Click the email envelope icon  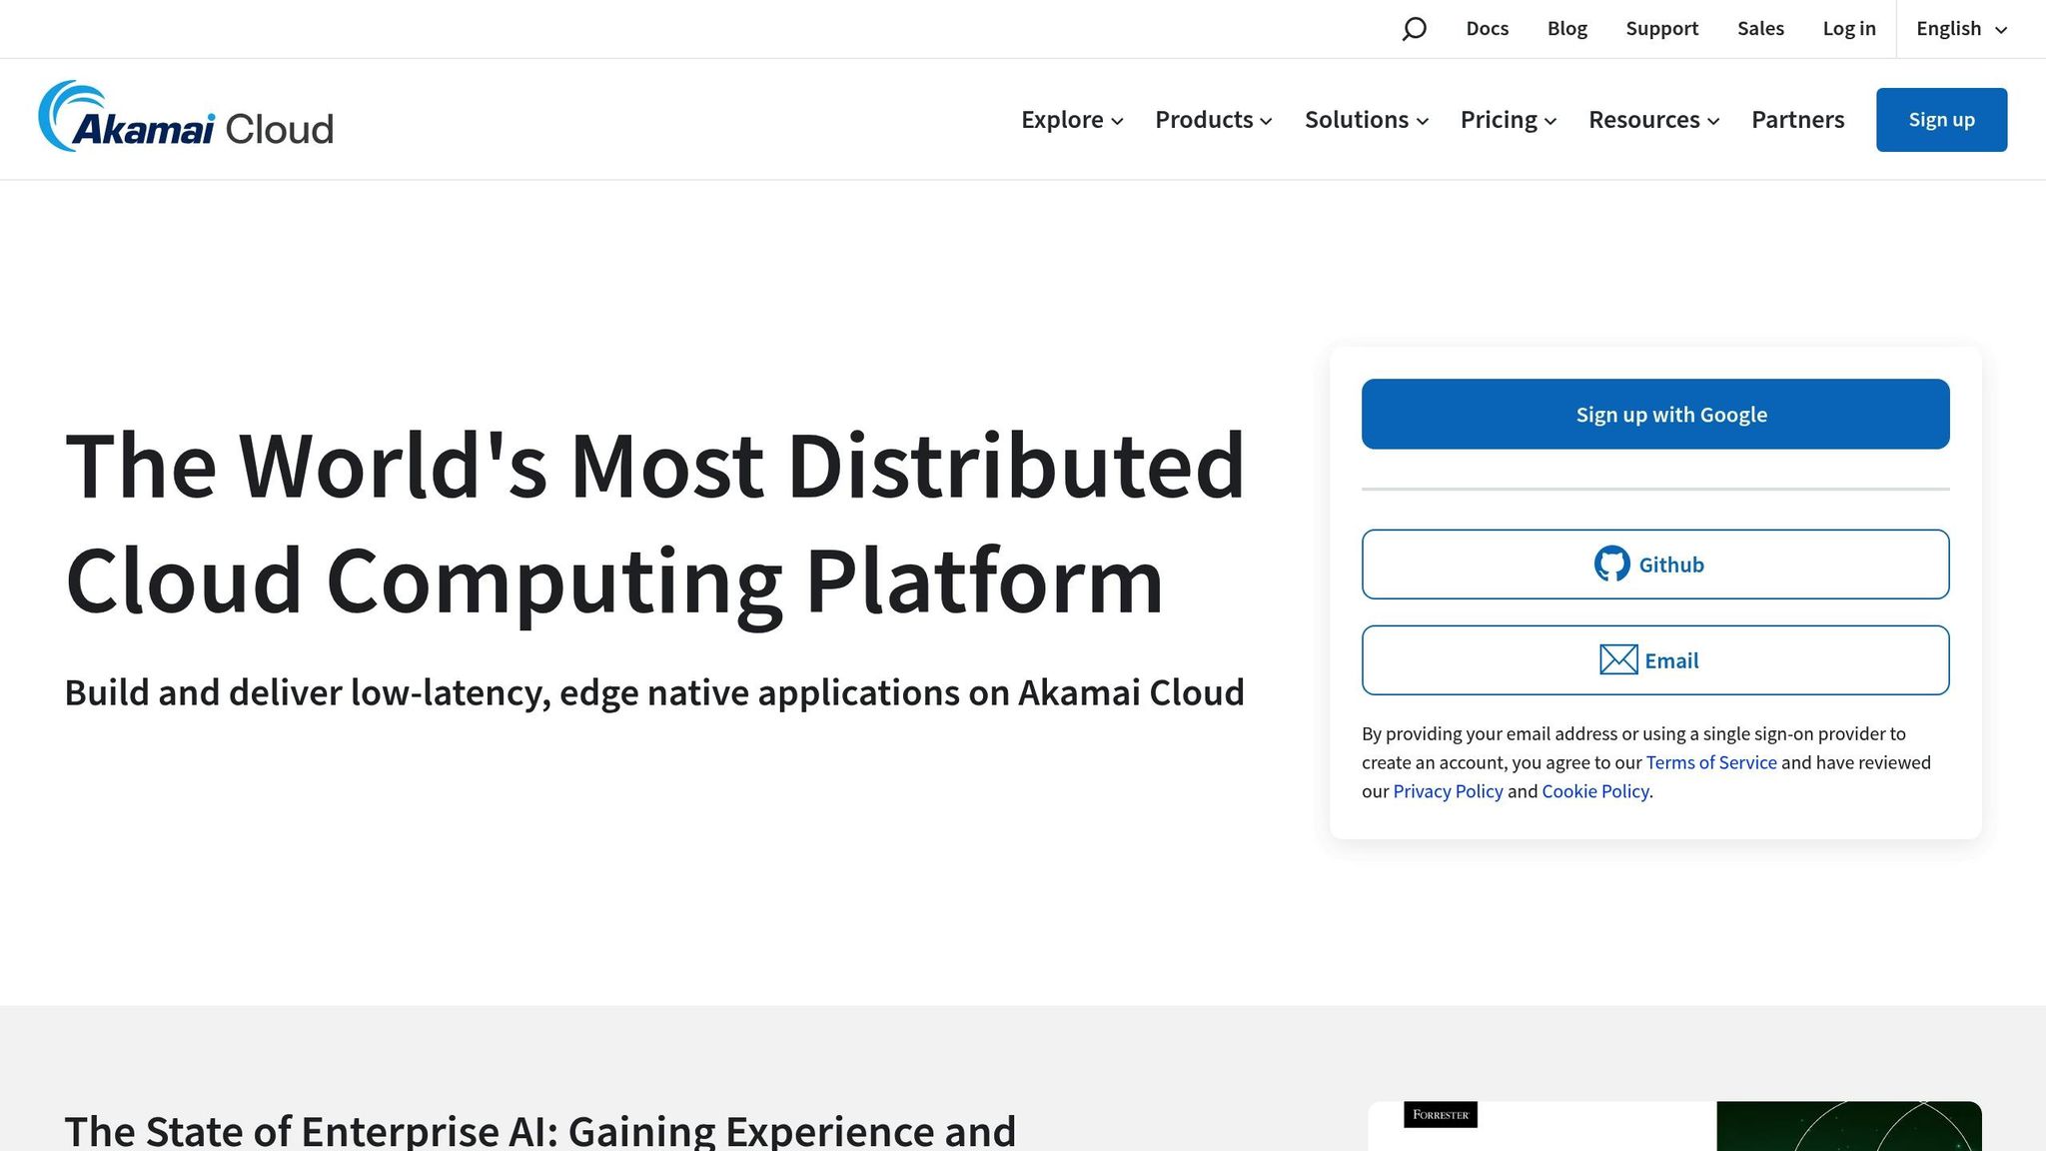click(x=1618, y=659)
